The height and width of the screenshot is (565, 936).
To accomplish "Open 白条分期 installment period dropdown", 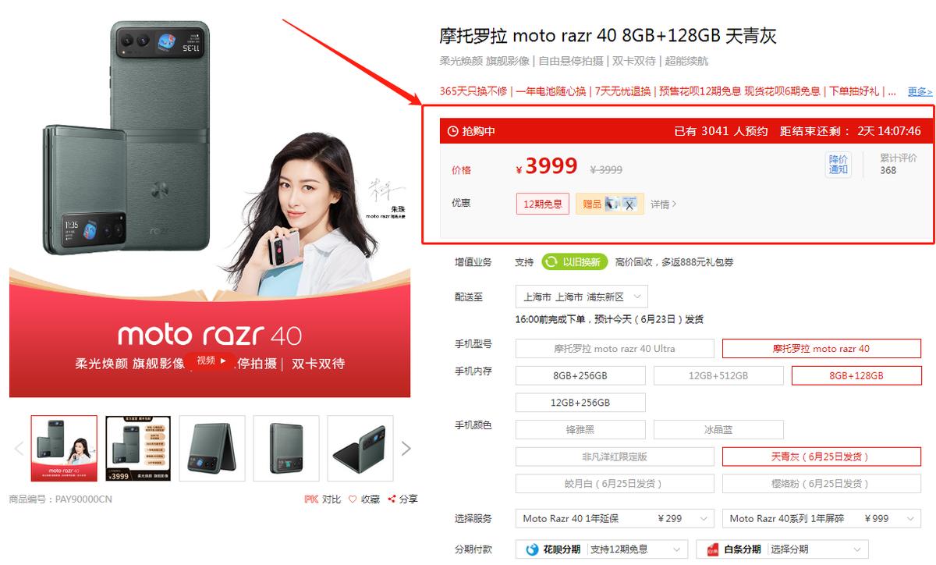I will [782, 549].
